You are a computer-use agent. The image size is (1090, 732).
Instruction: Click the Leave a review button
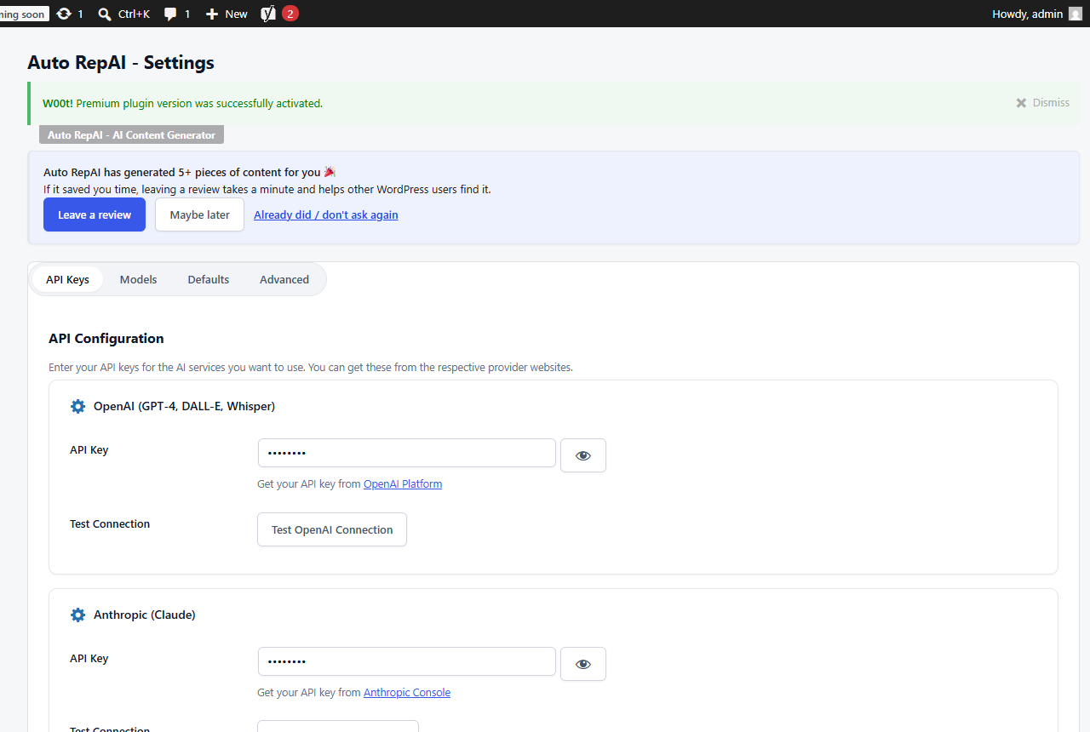(x=95, y=214)
